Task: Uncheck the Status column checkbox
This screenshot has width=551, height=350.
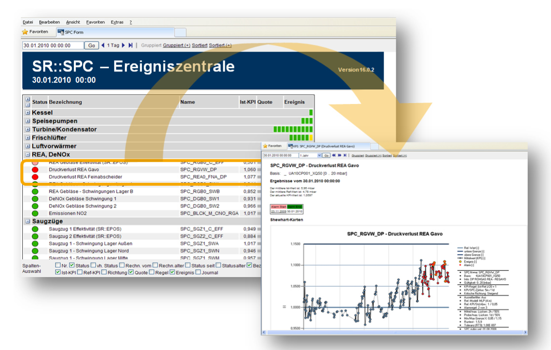Action: [x=72, y=265]
